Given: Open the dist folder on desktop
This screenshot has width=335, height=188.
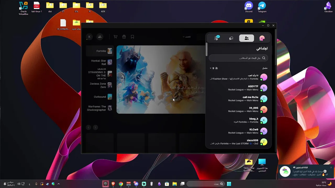Looking at the screenshot, I should [50, 8].
